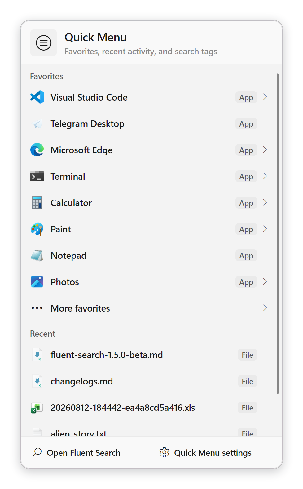Click the Calculator icon

(x=37, y=203)
